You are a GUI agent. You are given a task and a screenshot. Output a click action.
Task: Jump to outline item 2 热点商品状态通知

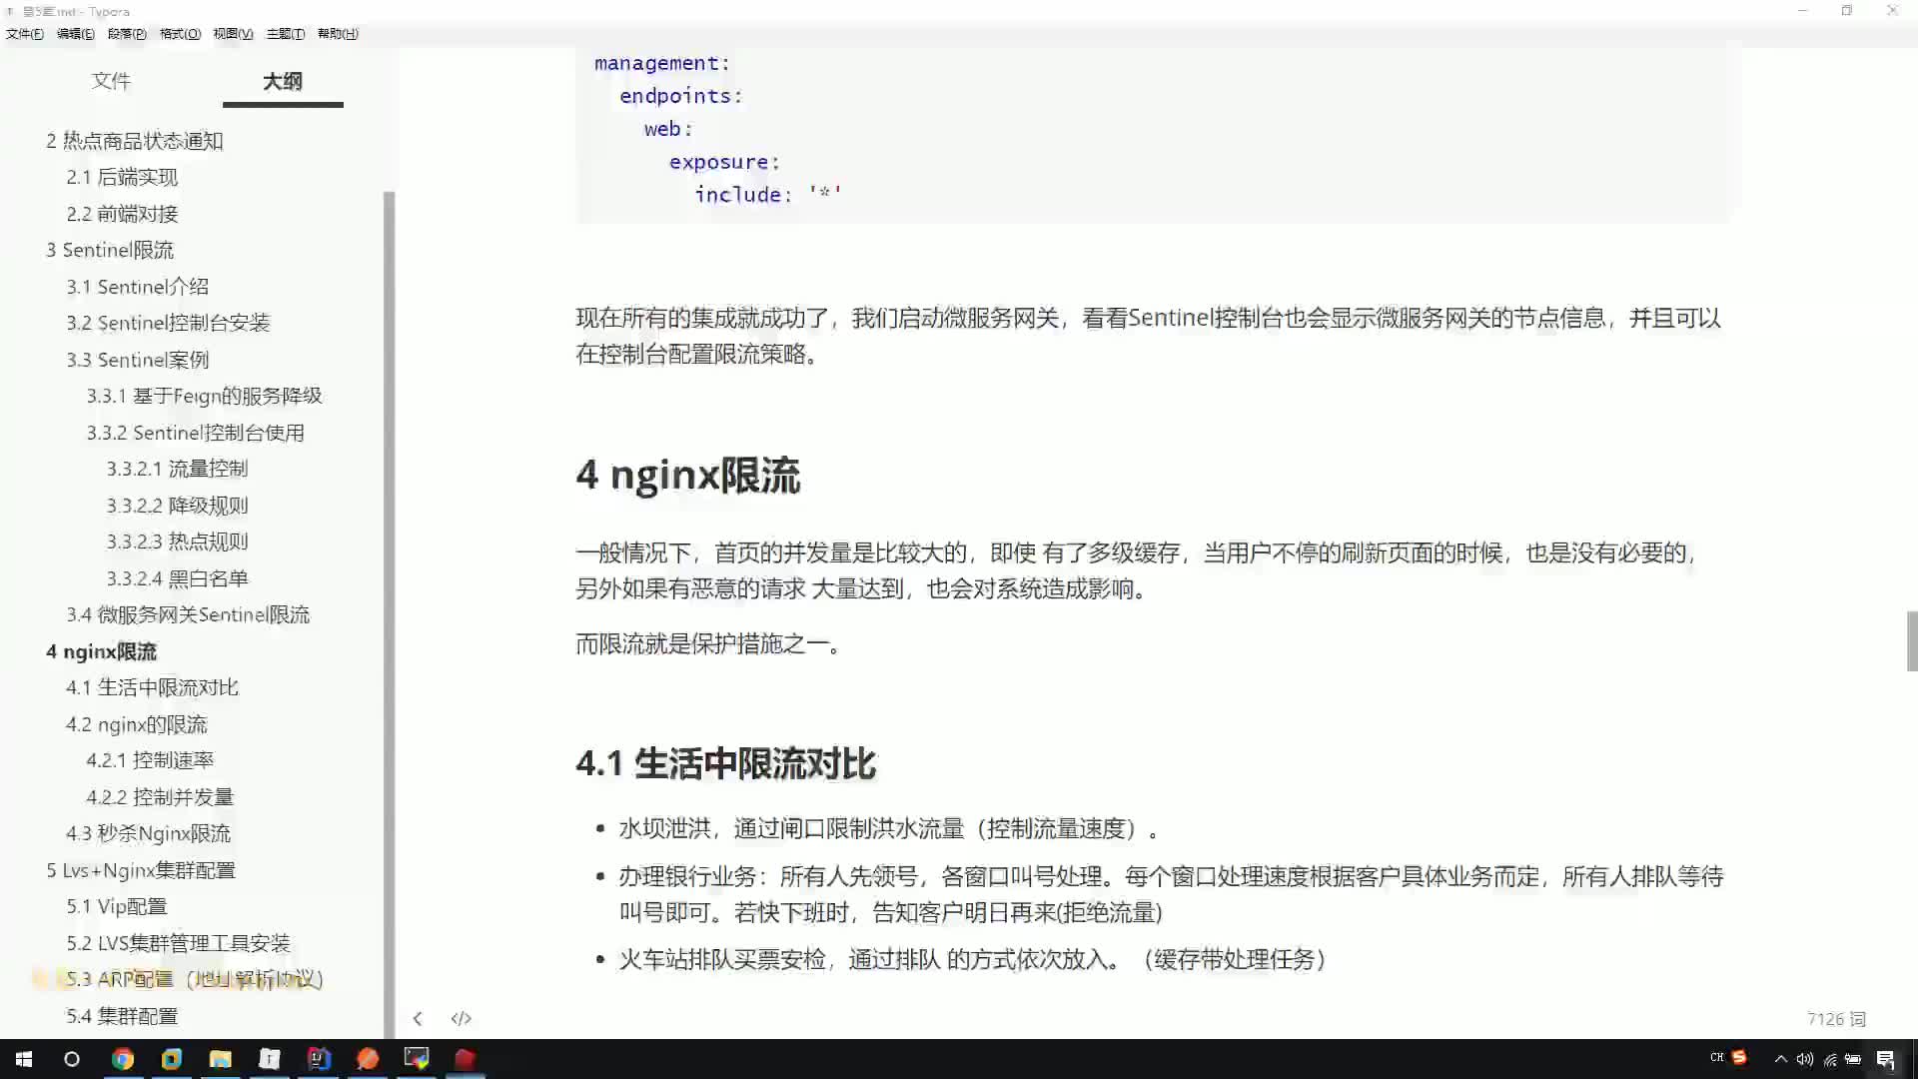point(135,141)
